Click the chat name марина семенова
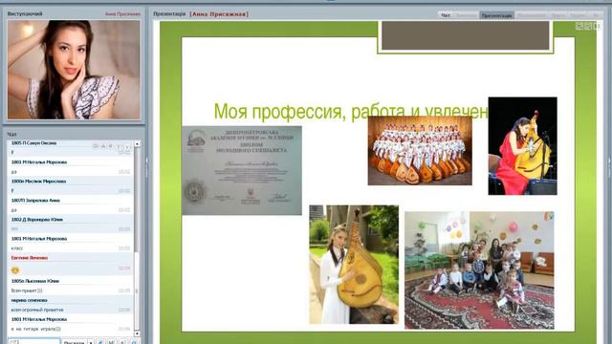 (x=30, y=300)
